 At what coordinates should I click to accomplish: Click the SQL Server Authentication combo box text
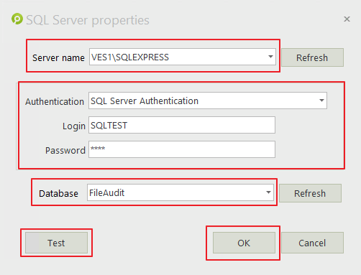click(x=145, y=101)
